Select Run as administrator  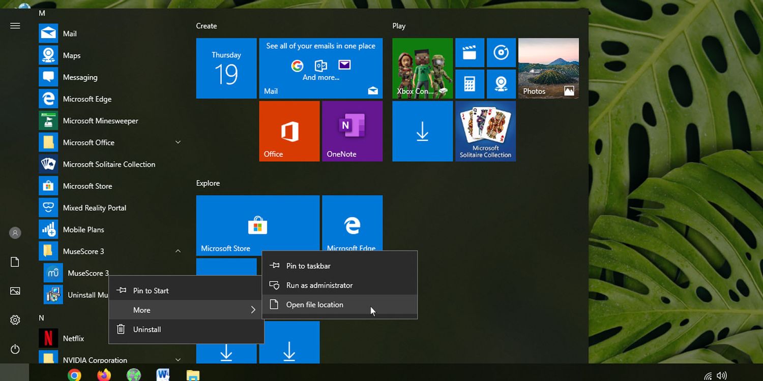coord(340,285)
